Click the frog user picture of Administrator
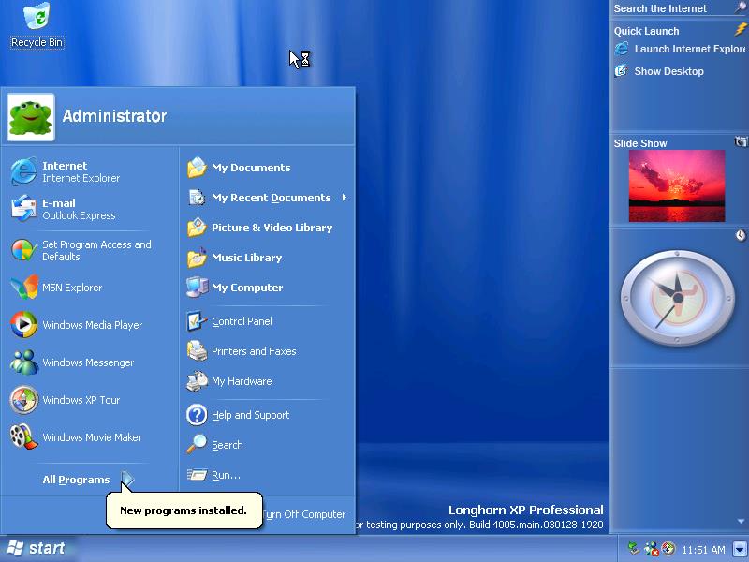 [x=31, y=118]
